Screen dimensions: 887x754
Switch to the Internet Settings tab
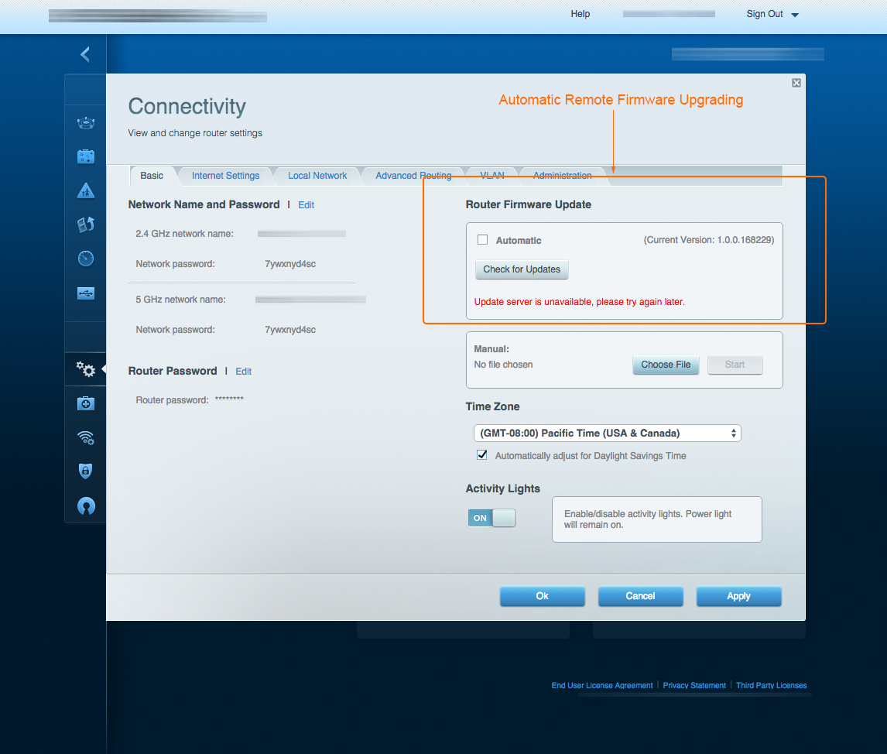click(x=225, y=176)
